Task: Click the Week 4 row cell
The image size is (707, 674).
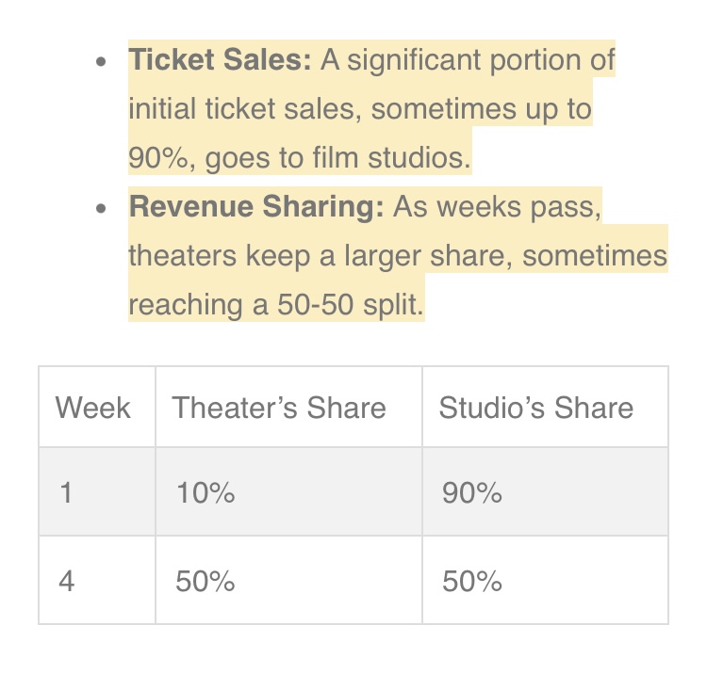Action: [x=66, y=581]
